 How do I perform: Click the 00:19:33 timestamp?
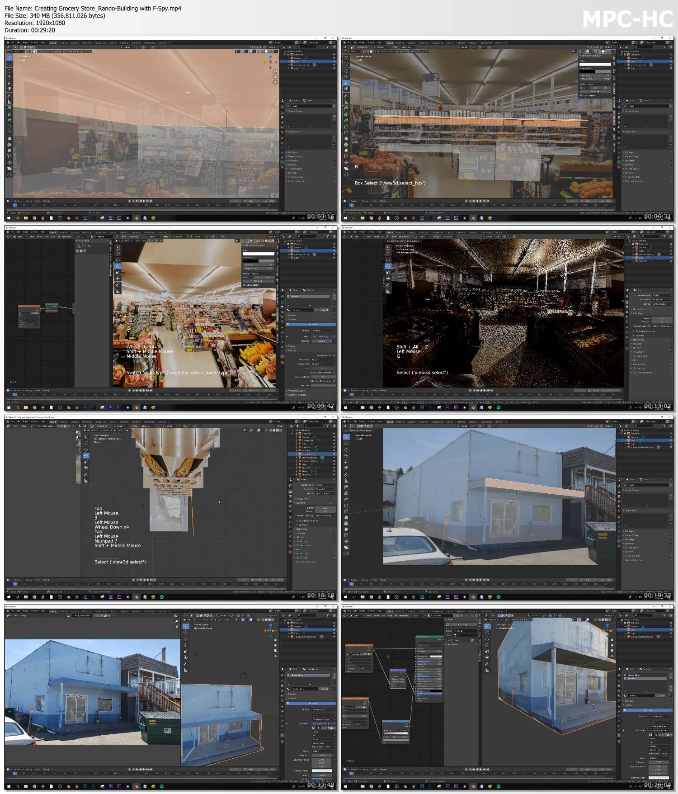click(x=658, y=595)
